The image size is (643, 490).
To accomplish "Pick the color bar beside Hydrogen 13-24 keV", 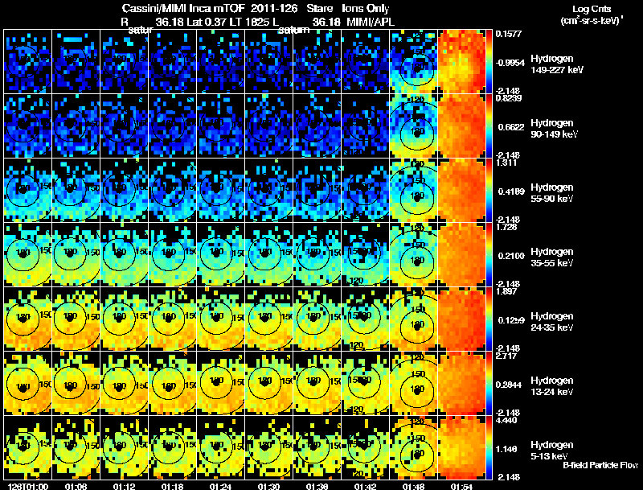I will pyautogui.click(x=489, y=384).
